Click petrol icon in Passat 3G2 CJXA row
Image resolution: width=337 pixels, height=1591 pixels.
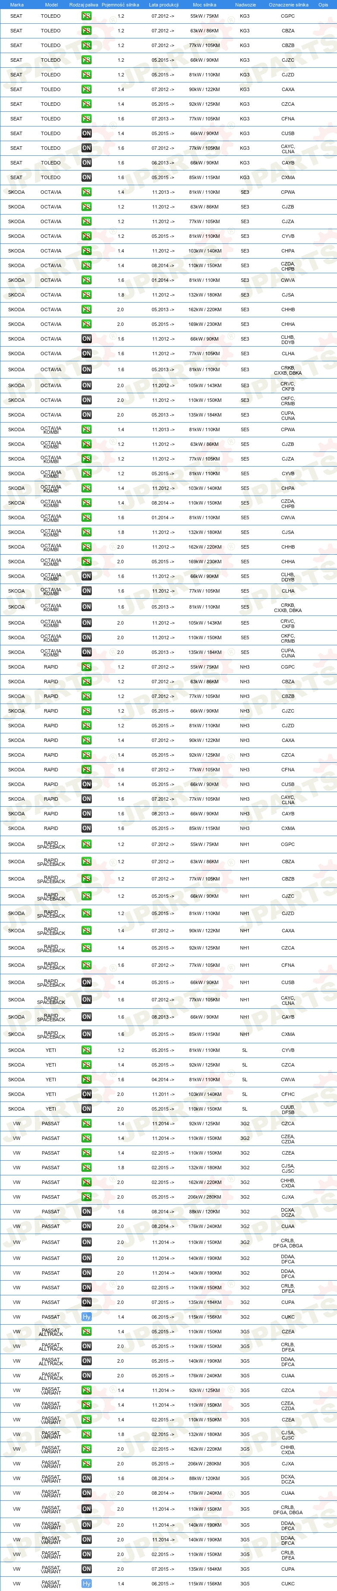point(86,1197)
